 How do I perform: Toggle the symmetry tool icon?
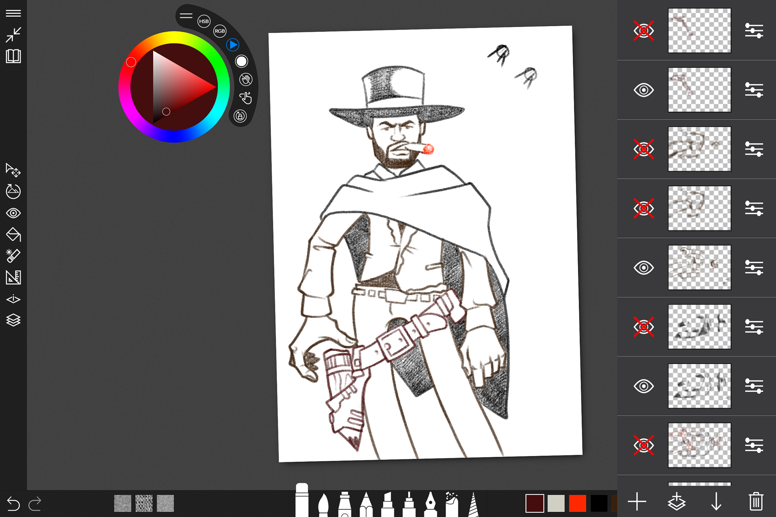click(13, 299)
